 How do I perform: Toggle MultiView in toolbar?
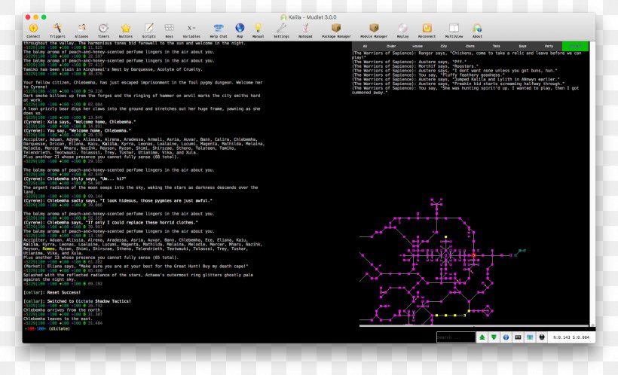(x=454, y=30)
